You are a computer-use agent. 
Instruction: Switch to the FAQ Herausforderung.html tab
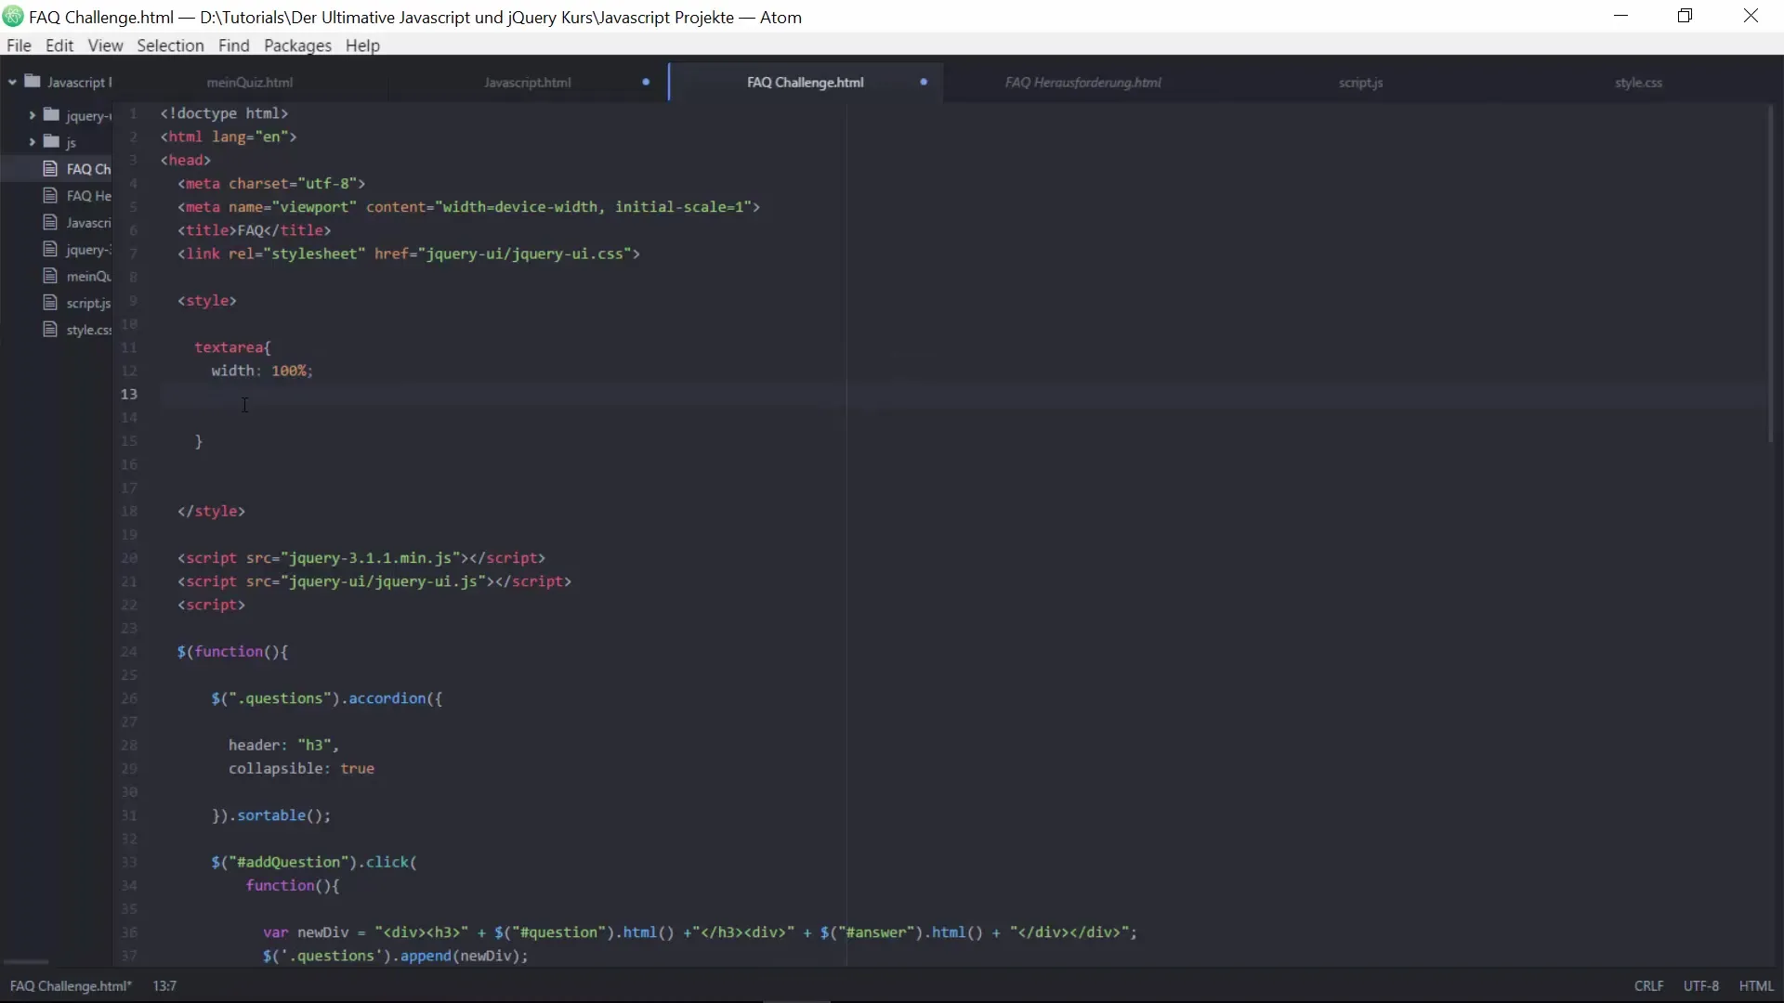pos(1083,83)
